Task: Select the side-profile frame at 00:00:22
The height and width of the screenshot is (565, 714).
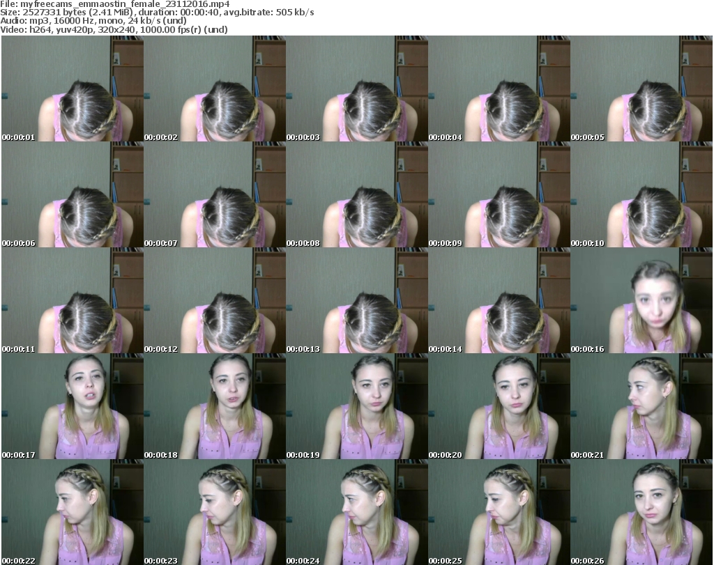Action: (x=73, y=512)
